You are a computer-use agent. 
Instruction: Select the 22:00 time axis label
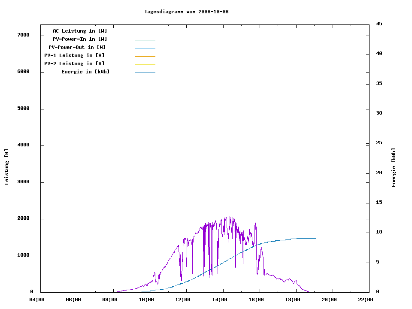(366, 300)
